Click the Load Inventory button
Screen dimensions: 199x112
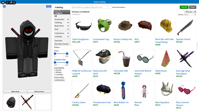[59, 80]
